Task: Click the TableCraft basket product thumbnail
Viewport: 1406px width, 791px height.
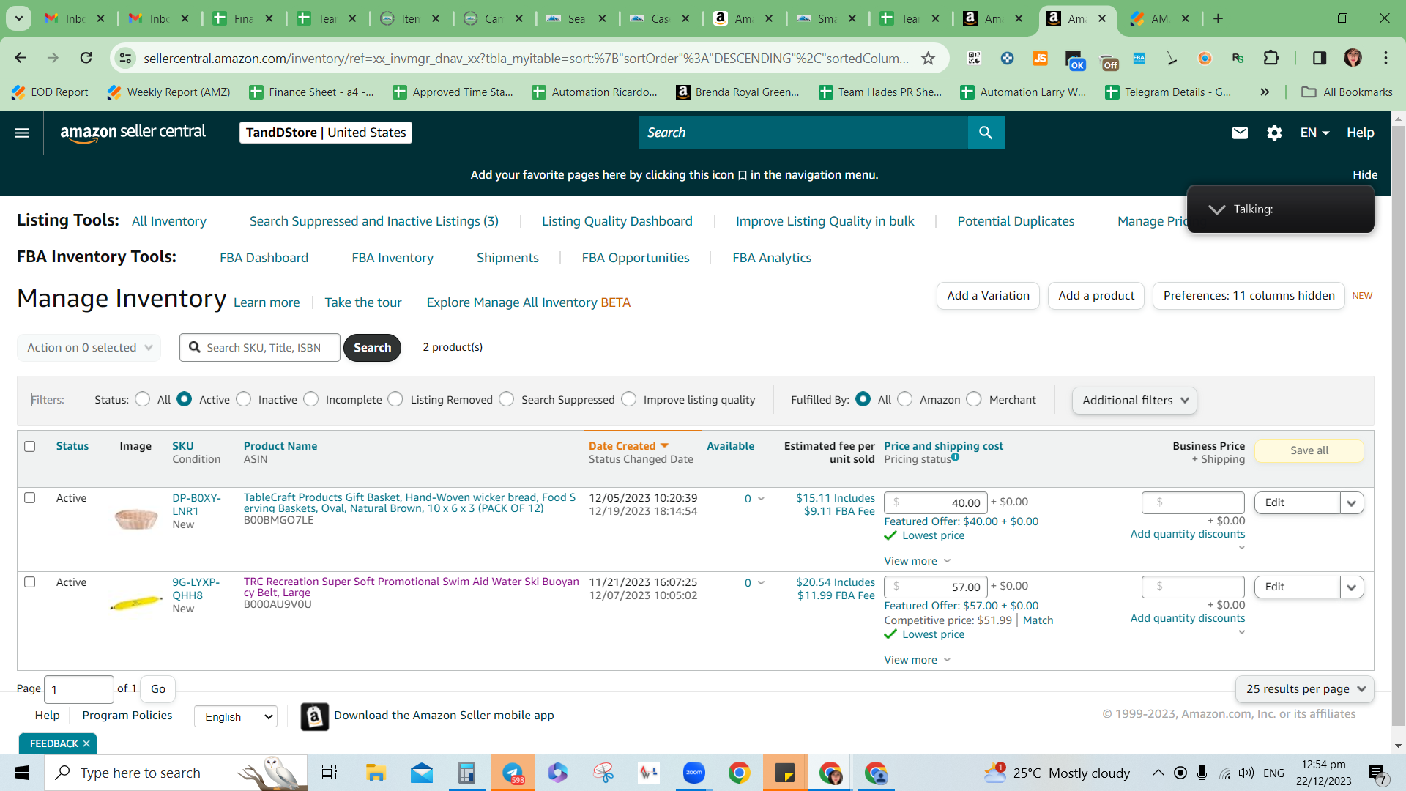Action: pyautogui.click(x=136, y=519)
